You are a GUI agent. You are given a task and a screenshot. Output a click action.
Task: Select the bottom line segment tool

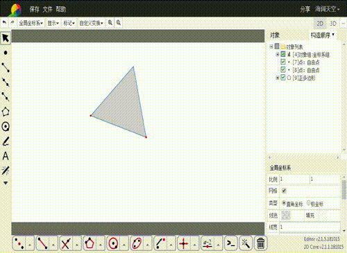(x=43, y=243)
